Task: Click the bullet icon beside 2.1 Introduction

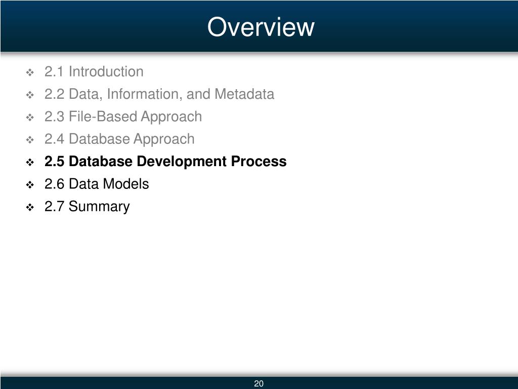Action: (x=30, y=72)
